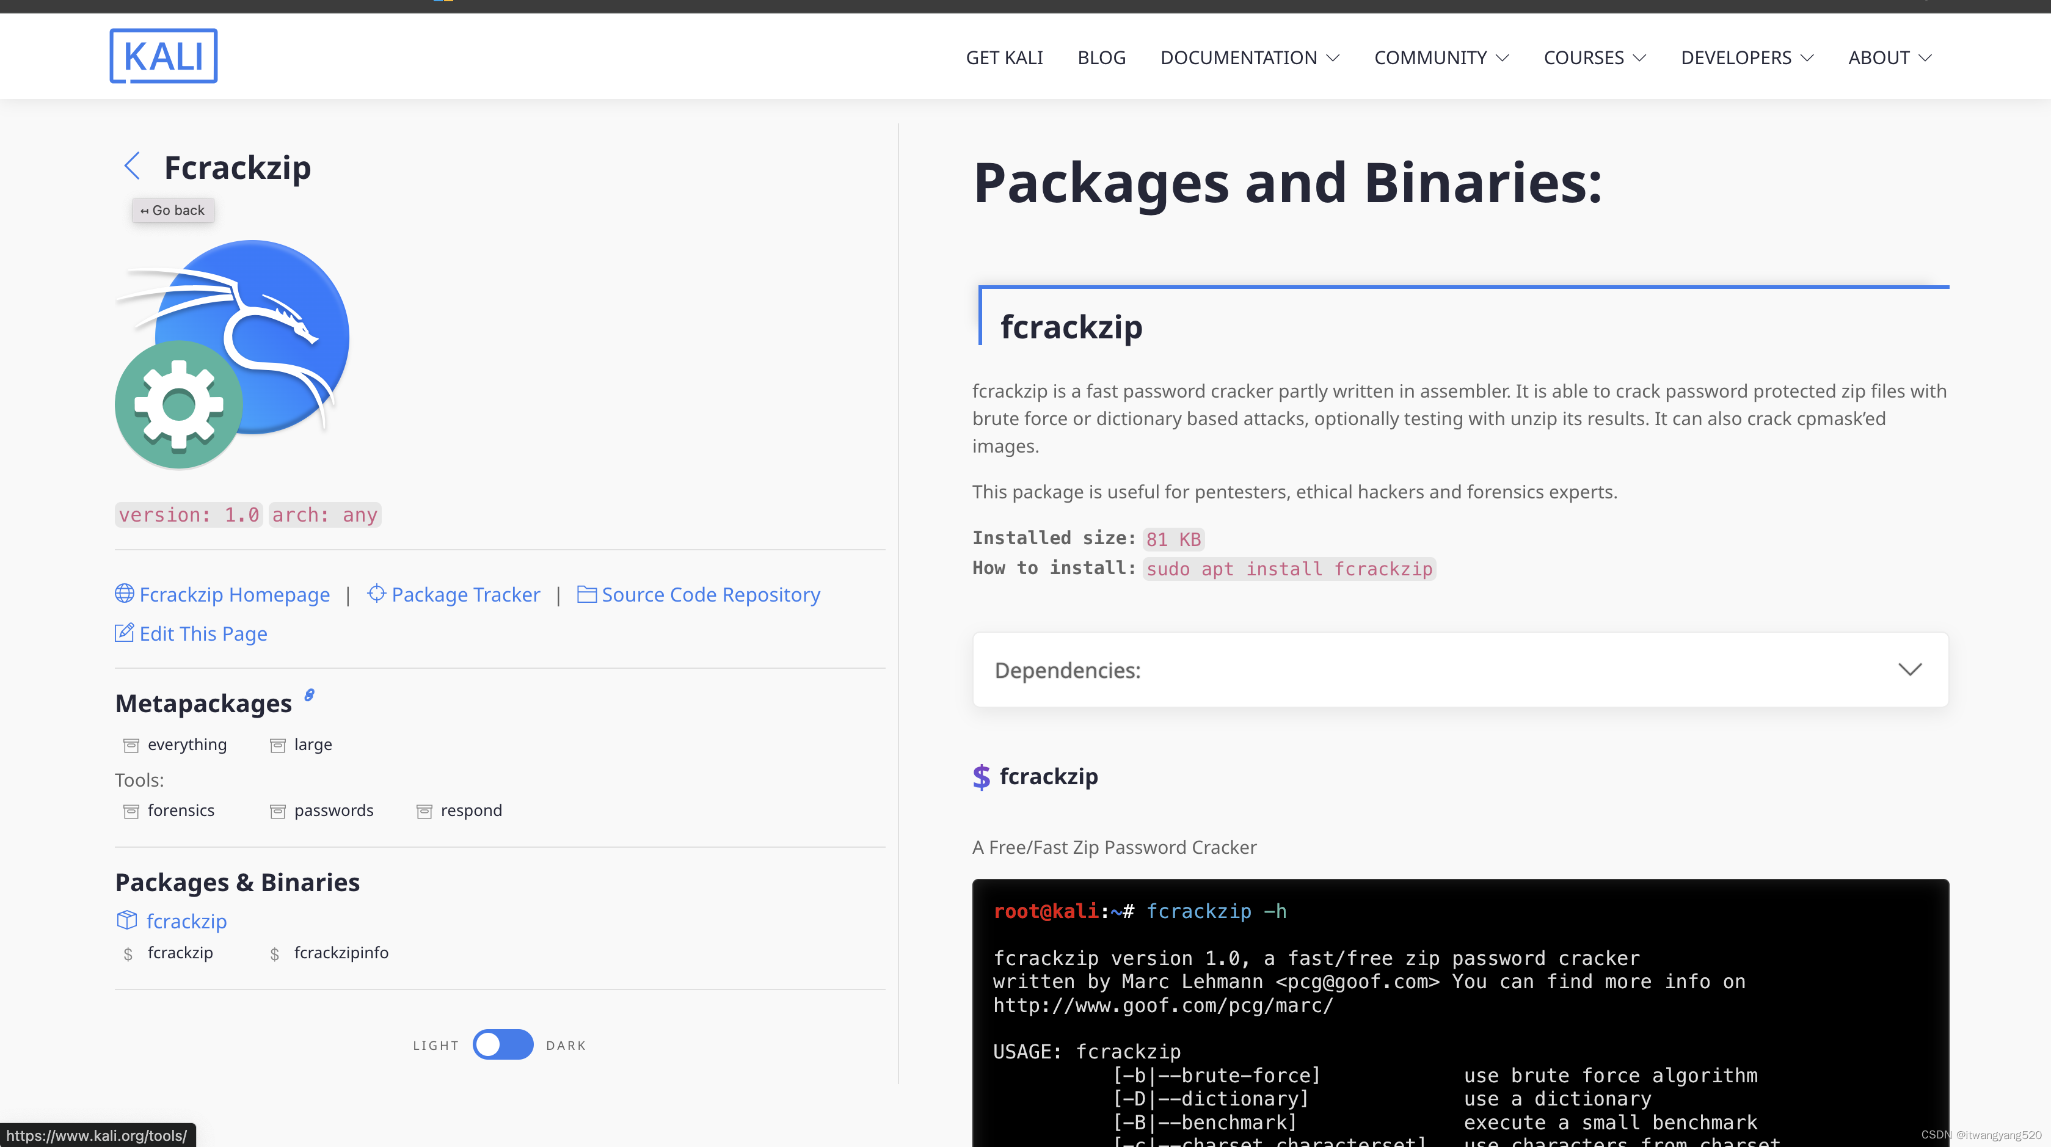Click the dollar icon before fcrackzipinfo
Viewport: 2051px width, 1147px height.
coord(275,953)
